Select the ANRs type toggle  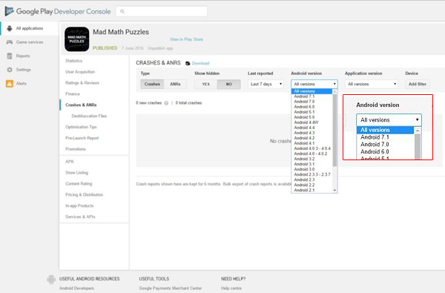tap(175, 84)
